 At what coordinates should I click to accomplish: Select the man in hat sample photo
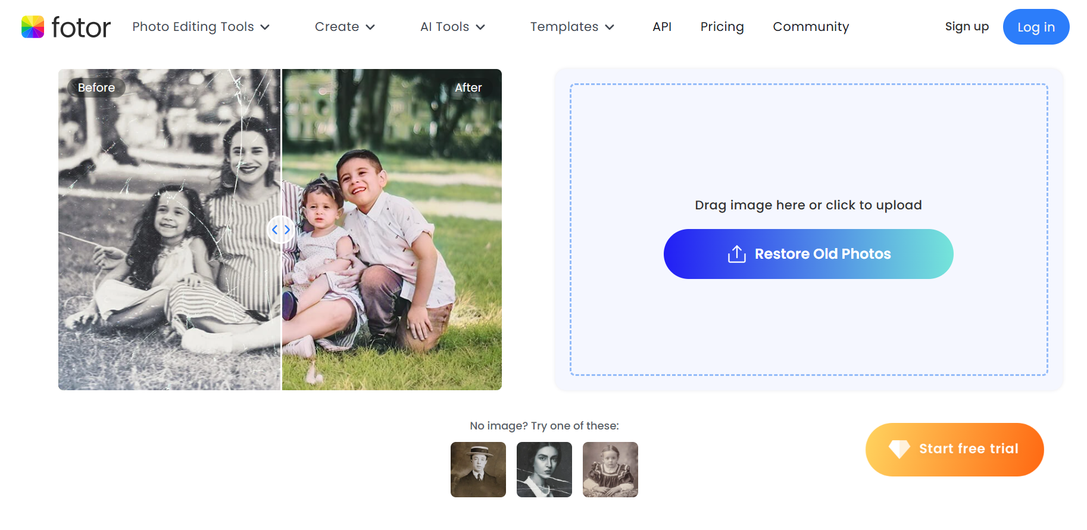pyautogui.click(x=478, y=469)
